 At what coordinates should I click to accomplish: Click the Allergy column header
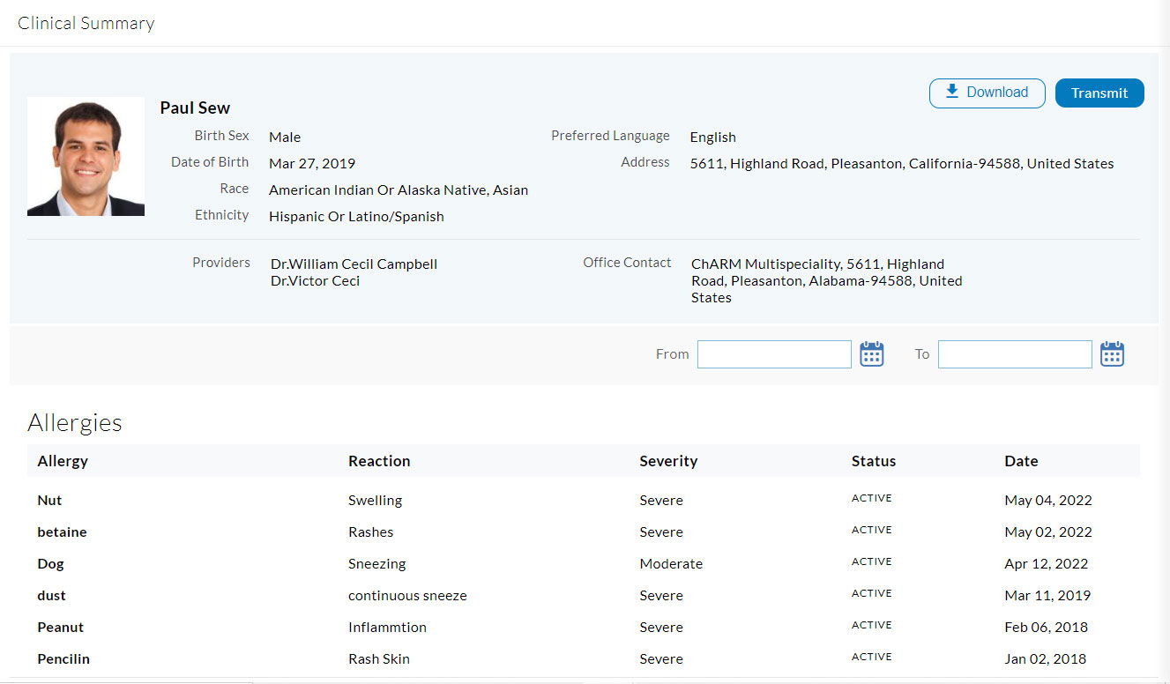coord(63,461)
